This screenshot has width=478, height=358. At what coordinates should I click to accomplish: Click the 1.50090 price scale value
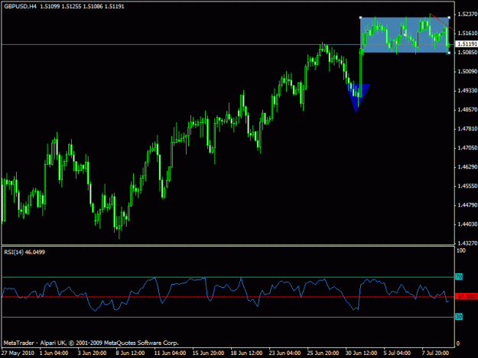[467, 72]
